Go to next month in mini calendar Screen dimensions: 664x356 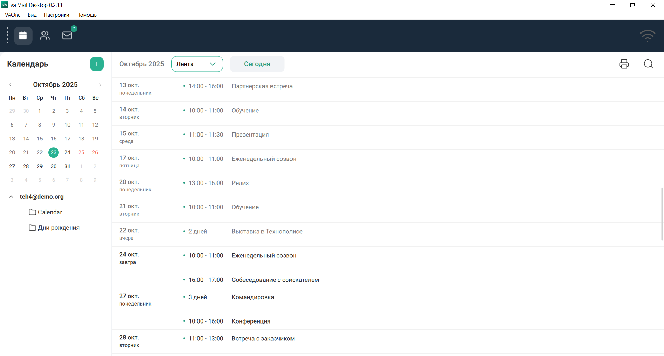tap(100, 85)
